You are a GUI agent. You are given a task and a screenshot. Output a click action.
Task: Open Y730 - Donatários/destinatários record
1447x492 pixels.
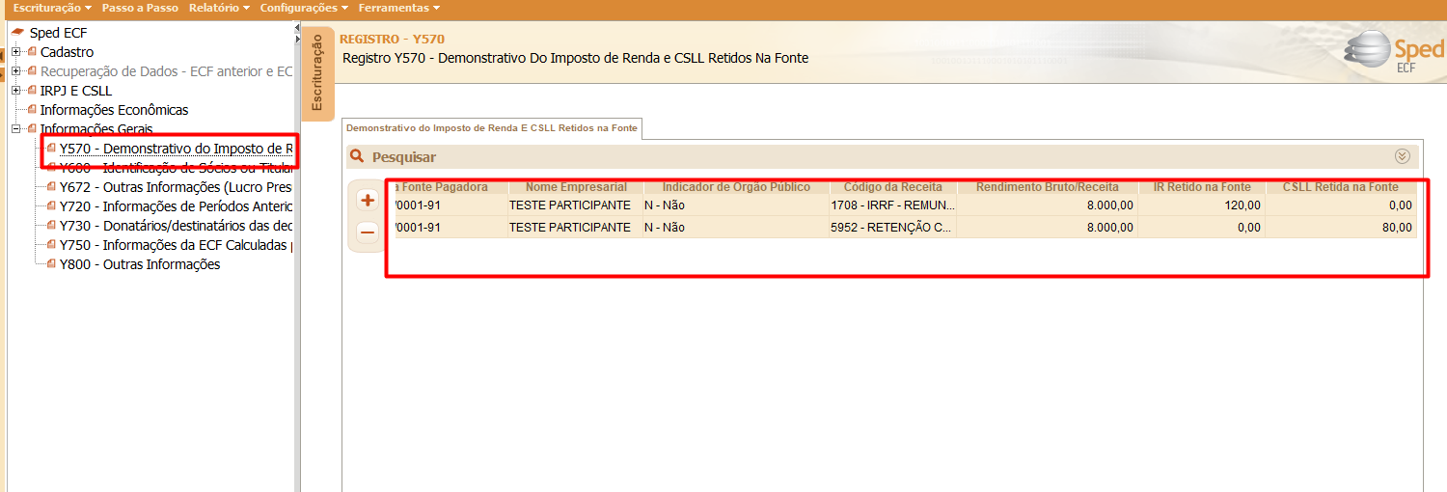point(176,226)
